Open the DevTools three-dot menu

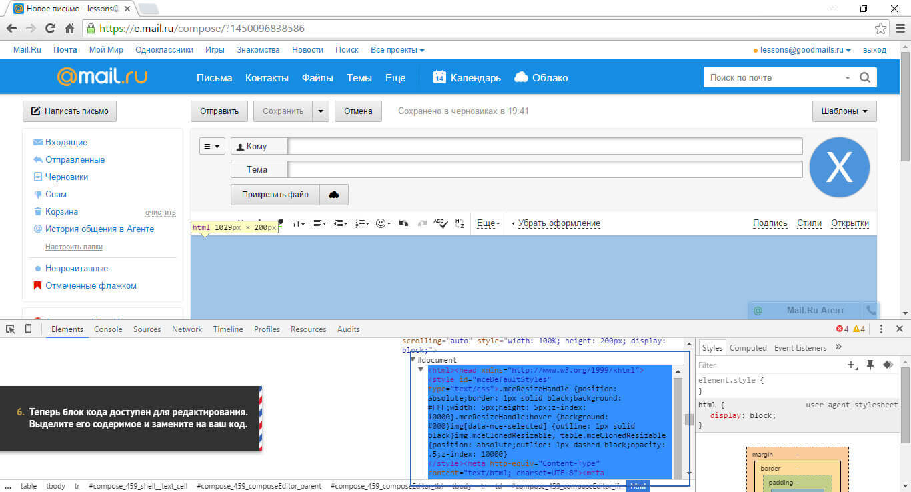point(881,329)
